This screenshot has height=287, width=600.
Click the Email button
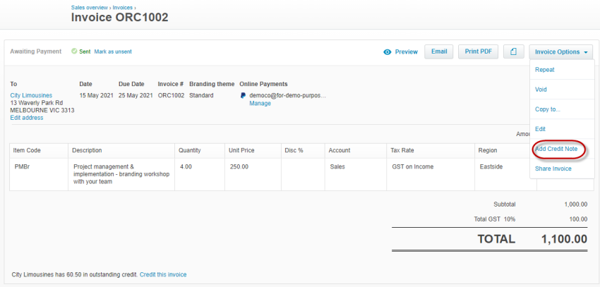(x=439, y=51)
